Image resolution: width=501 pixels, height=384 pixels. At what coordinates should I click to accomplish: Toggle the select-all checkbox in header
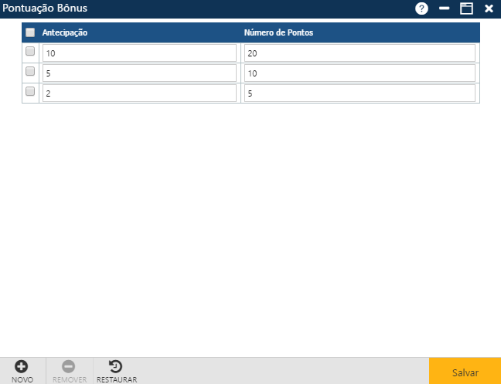coord(30,32)
